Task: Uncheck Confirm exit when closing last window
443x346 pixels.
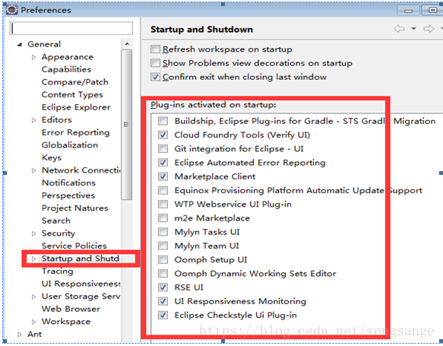Action: [x=155, y=77]
